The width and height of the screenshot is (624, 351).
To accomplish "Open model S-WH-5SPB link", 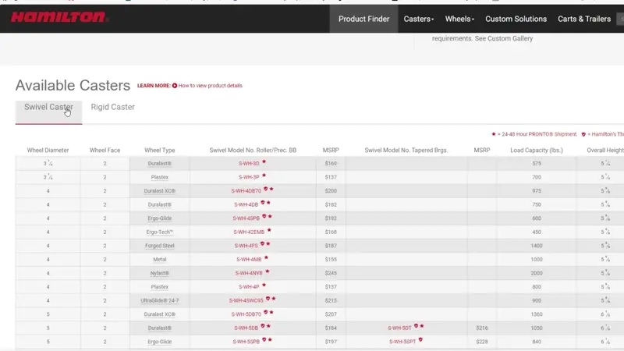I will (246, 342).
